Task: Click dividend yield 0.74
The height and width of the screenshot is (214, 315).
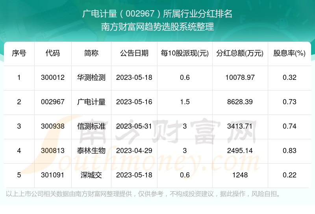Action: point(289,126)
